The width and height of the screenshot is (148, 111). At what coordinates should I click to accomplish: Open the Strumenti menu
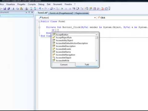(58, 4)
